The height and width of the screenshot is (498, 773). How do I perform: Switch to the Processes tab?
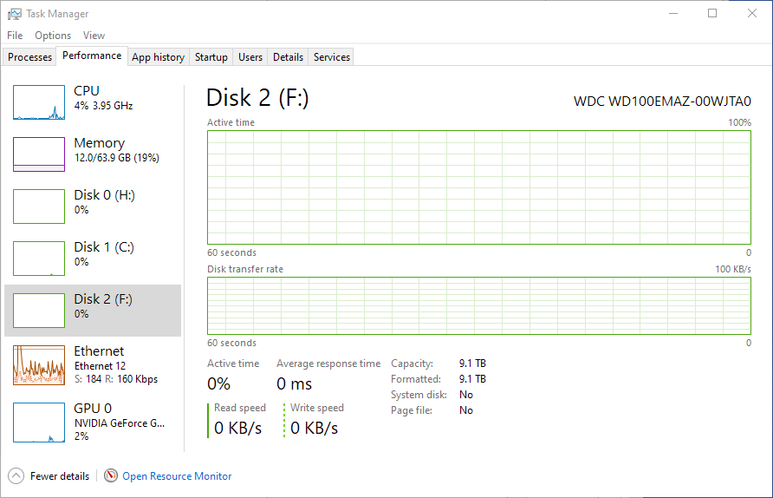pyautogui.click(x=30, y=57)
